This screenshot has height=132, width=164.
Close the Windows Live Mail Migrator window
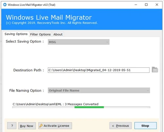click(157, 5)
